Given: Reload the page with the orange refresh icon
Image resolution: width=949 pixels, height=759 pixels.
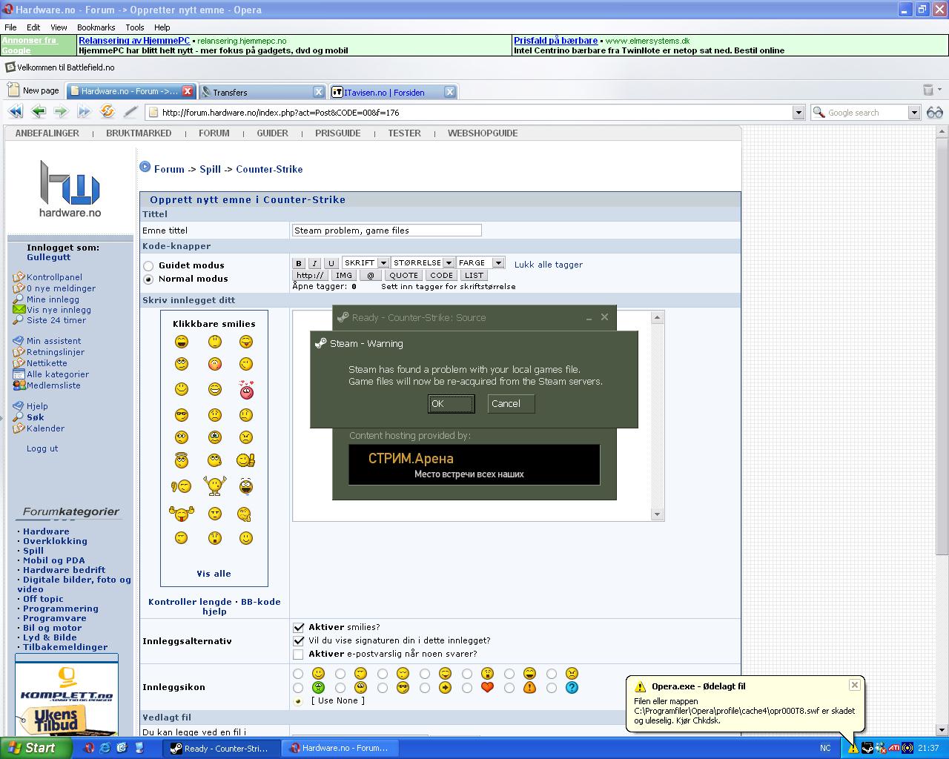Looking at the screenshot, I should 108,112.
